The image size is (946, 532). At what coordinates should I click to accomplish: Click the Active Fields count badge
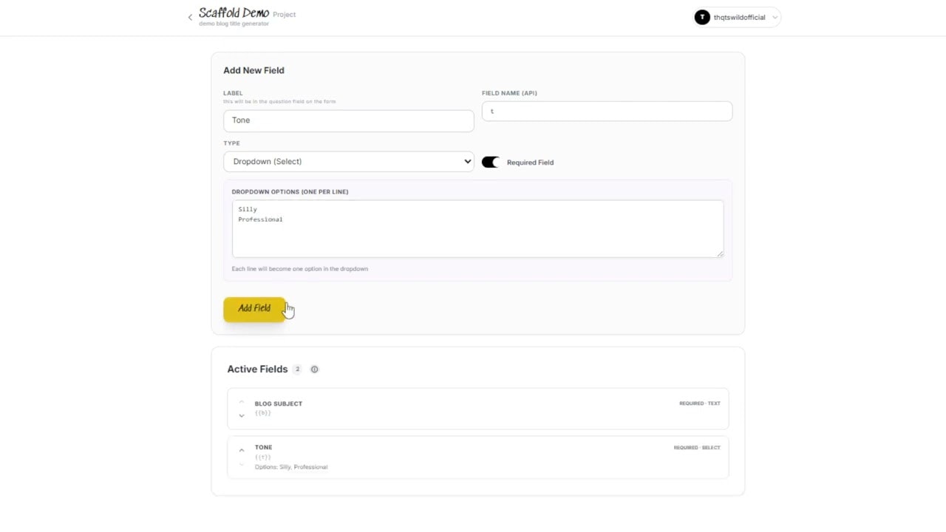point(297,369)
